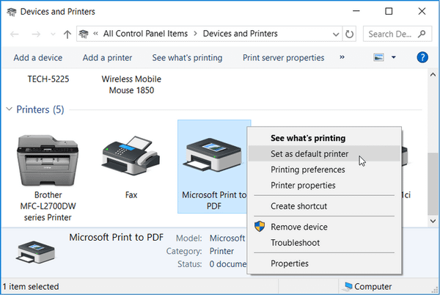Choose Set as default printer

click(x=309, y=154)
